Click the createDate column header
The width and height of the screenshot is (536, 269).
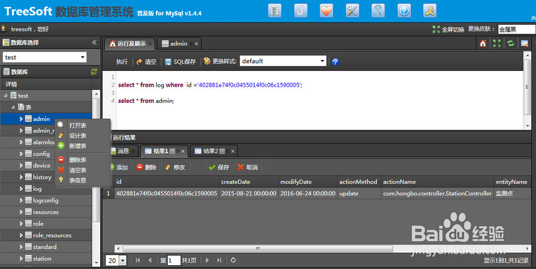249,182
